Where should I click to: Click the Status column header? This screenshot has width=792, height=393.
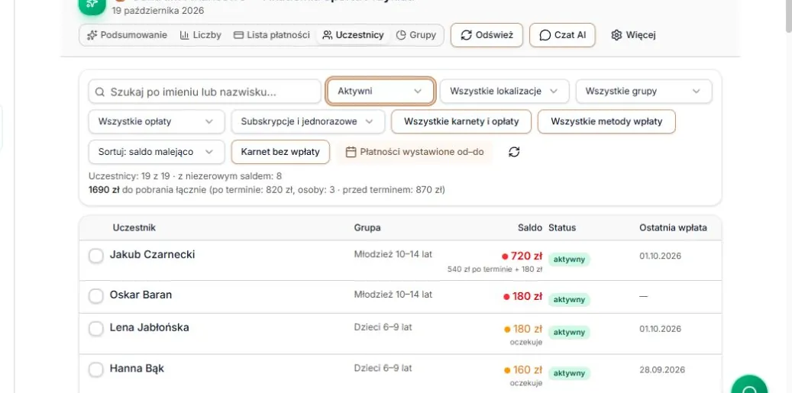tap(562, 228)
